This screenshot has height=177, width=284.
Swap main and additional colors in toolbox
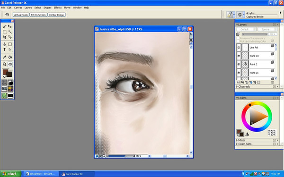[4, 76]
